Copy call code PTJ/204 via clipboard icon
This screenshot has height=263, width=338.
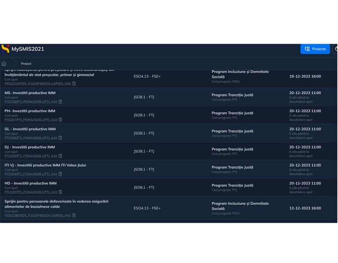pos(61,174)
